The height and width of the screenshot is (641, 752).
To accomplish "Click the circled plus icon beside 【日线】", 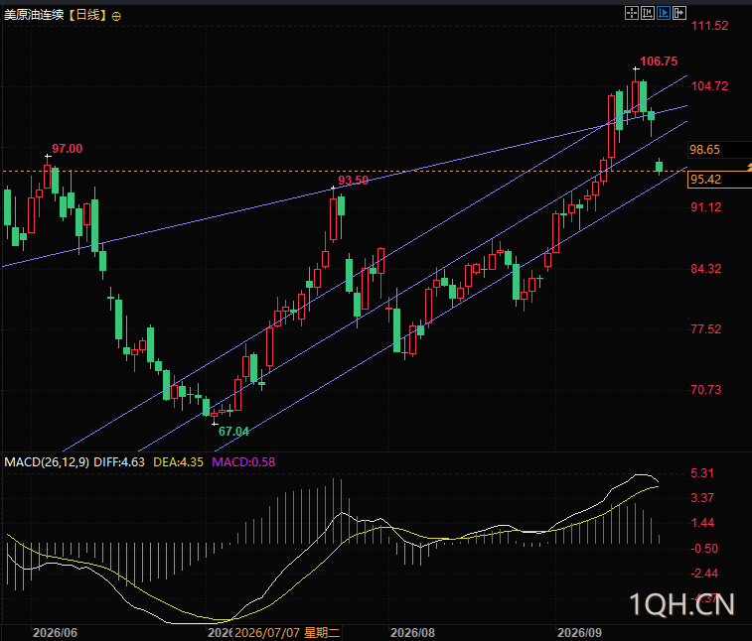I will (116, 16).
